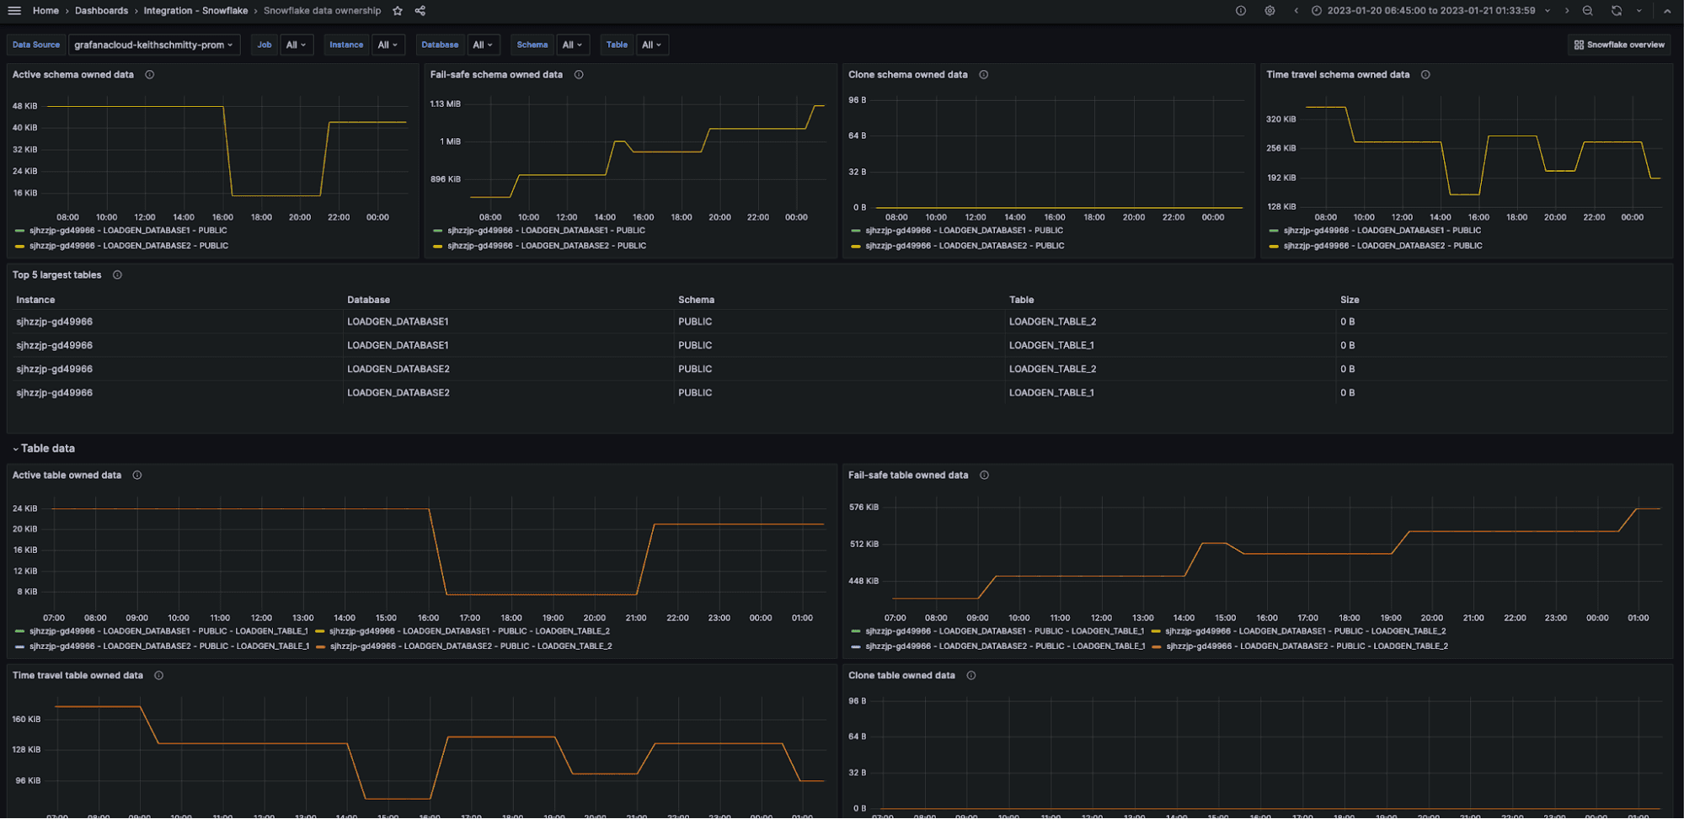Image resolution: width=1684 pixels, height=819 pixels.
Task: Open the Dashboards breadcrumb item
Action: click(x=101, y=10)
